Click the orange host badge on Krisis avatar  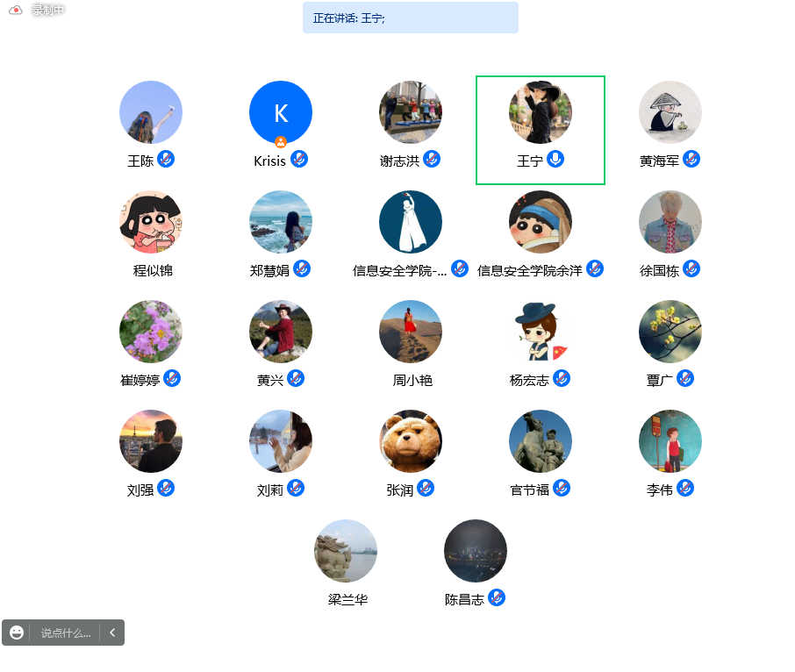click(281, 142)
